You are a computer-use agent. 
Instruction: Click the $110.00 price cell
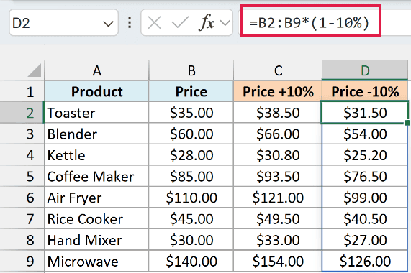(x=191, y=198)
